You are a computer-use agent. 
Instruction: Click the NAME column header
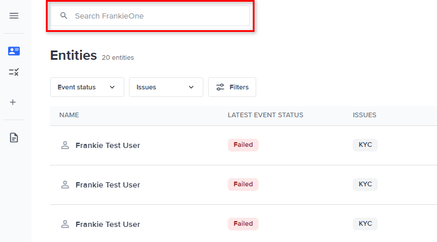69,115
